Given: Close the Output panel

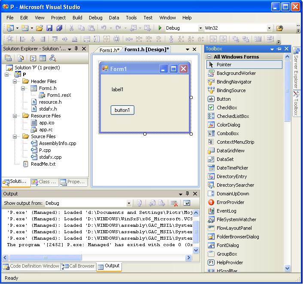Looking at the screenshot, I should tap(195, 193).
